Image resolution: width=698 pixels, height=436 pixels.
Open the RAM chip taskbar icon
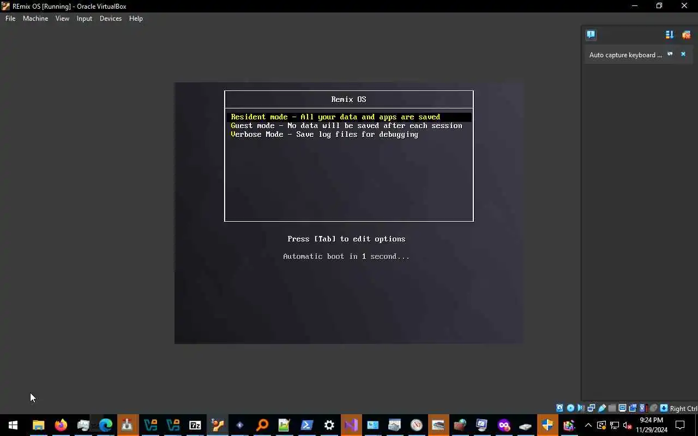tap(438, 425)
